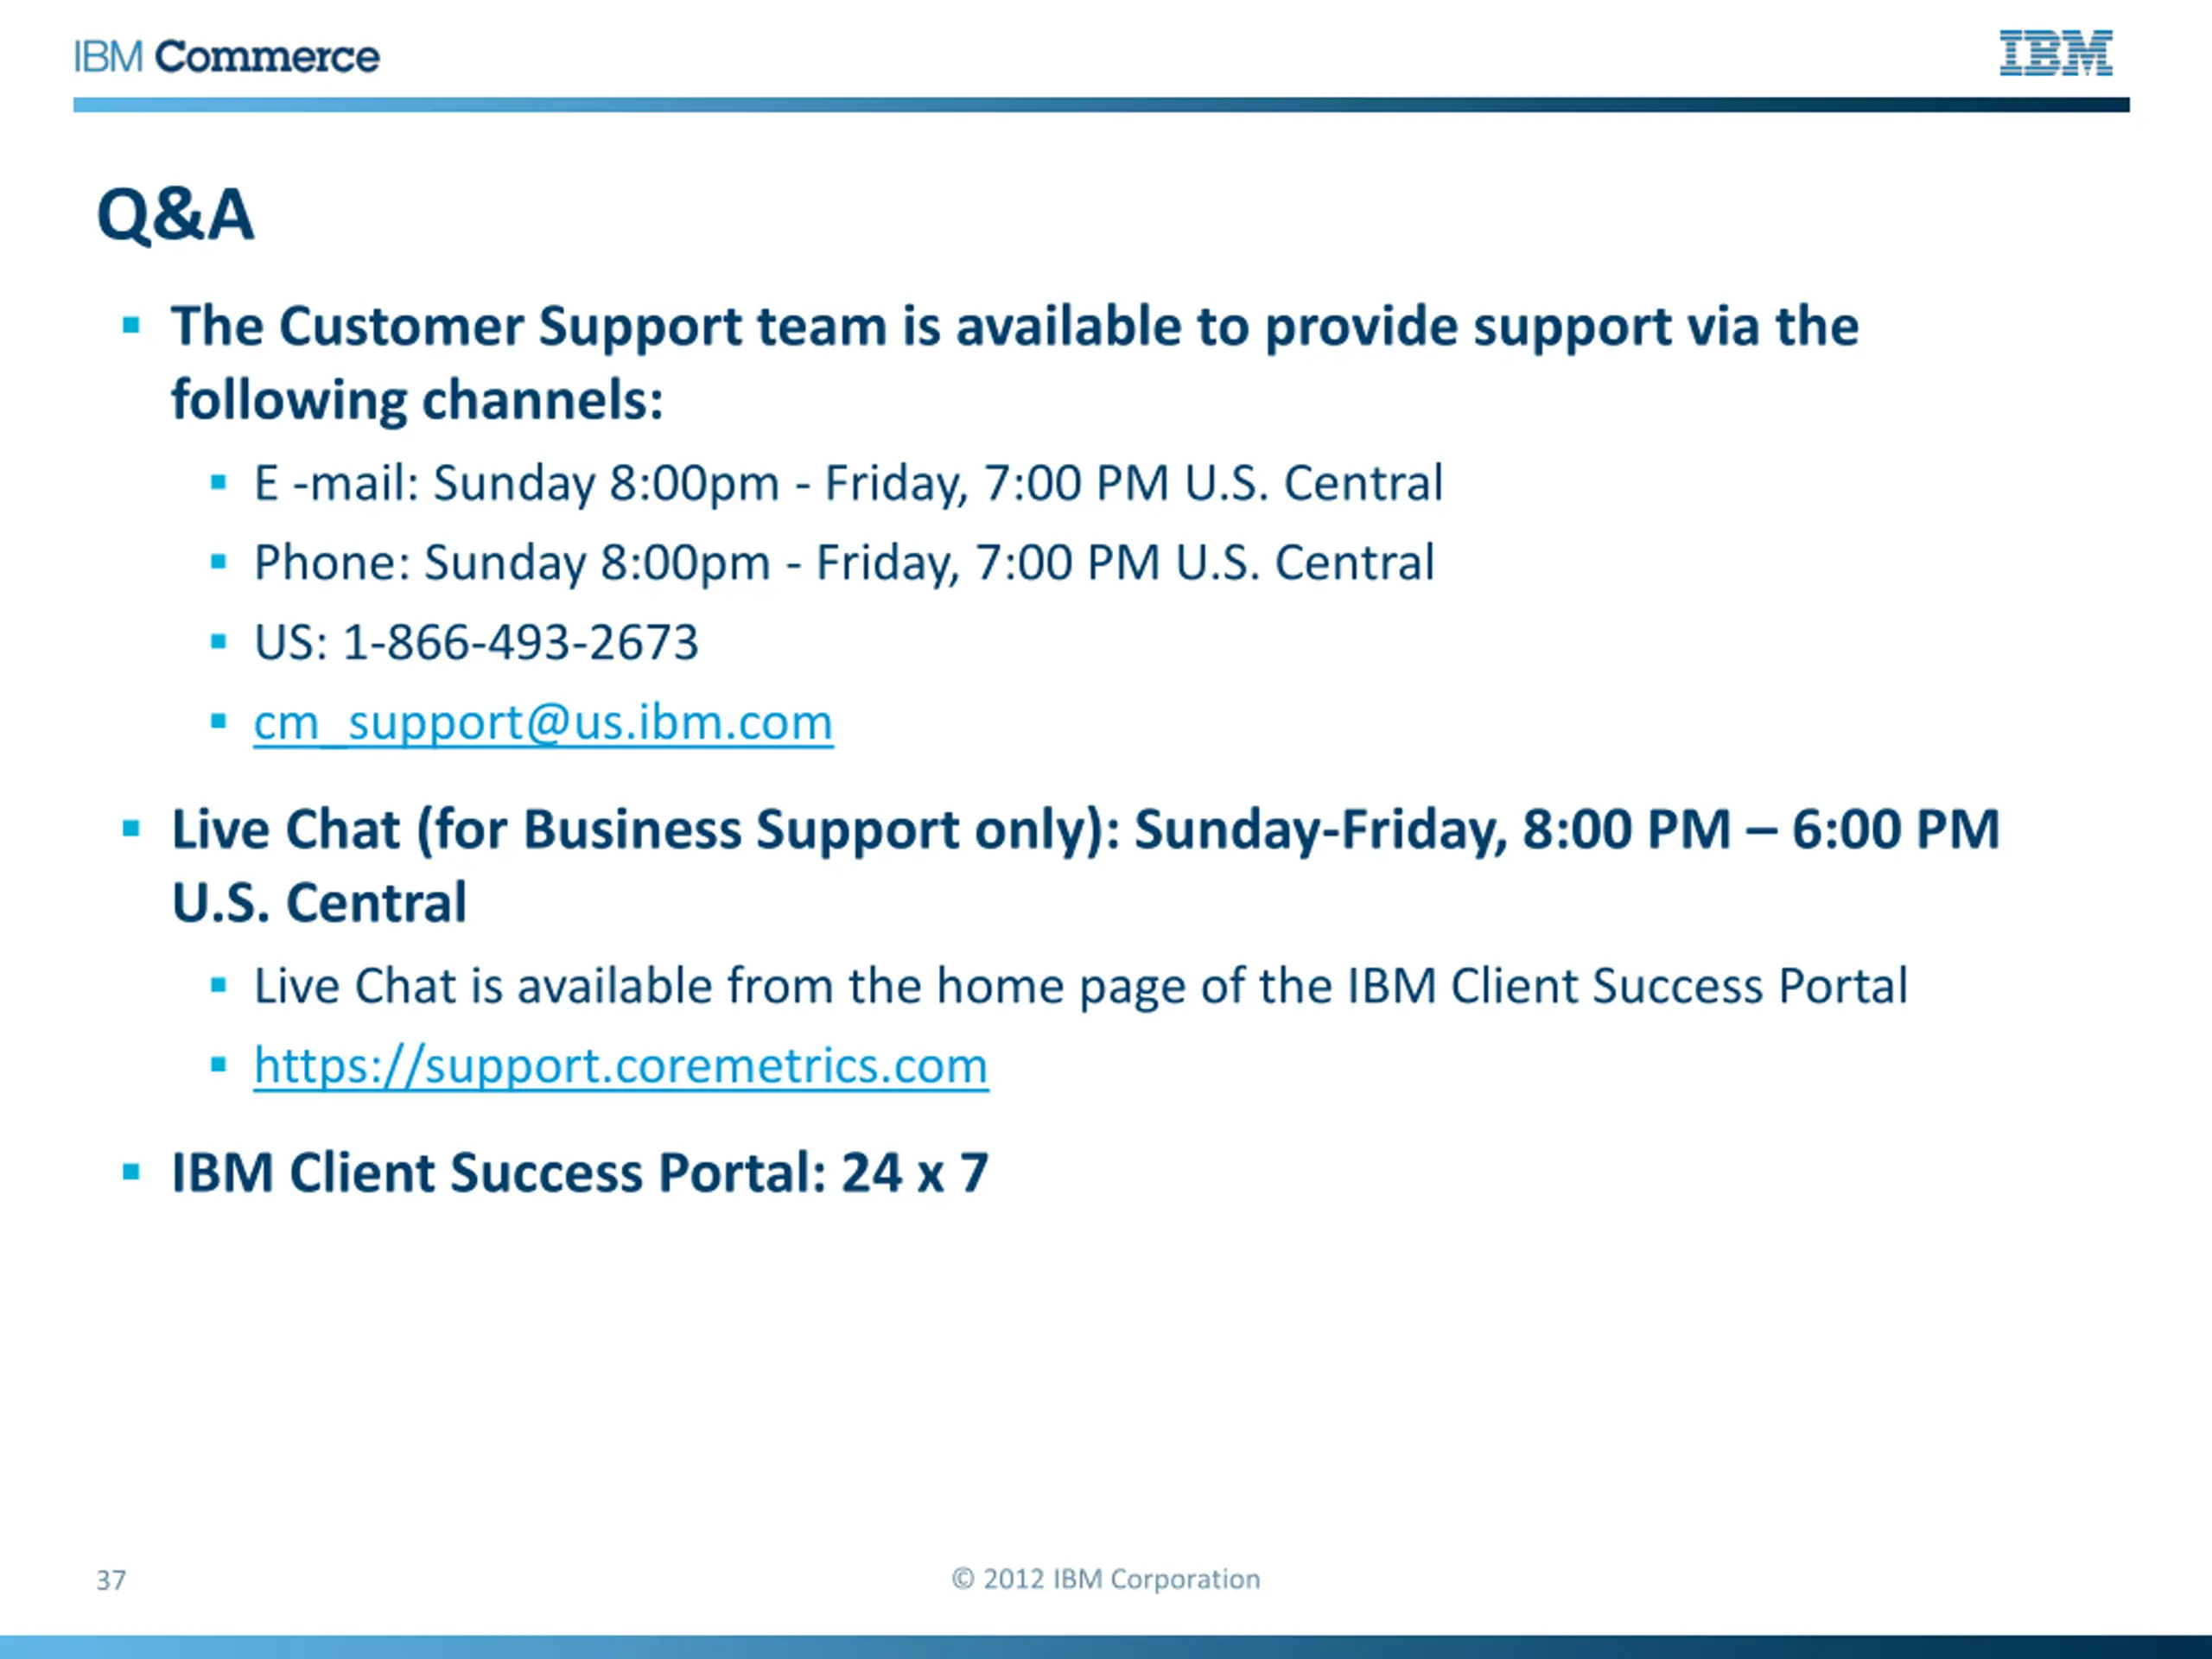Click the bullet beside the Live Chat heading
This screenshot has width=2212, height=1659.
131,828
